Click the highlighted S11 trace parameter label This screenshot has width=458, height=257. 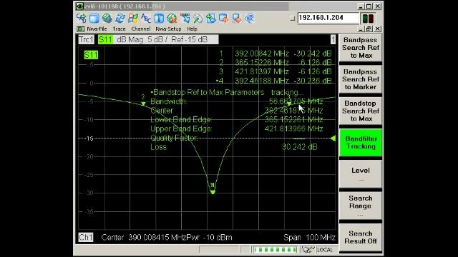click(105, 39)
